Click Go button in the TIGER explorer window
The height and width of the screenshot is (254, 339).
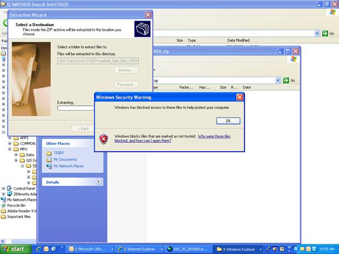(x=328, y=33)
